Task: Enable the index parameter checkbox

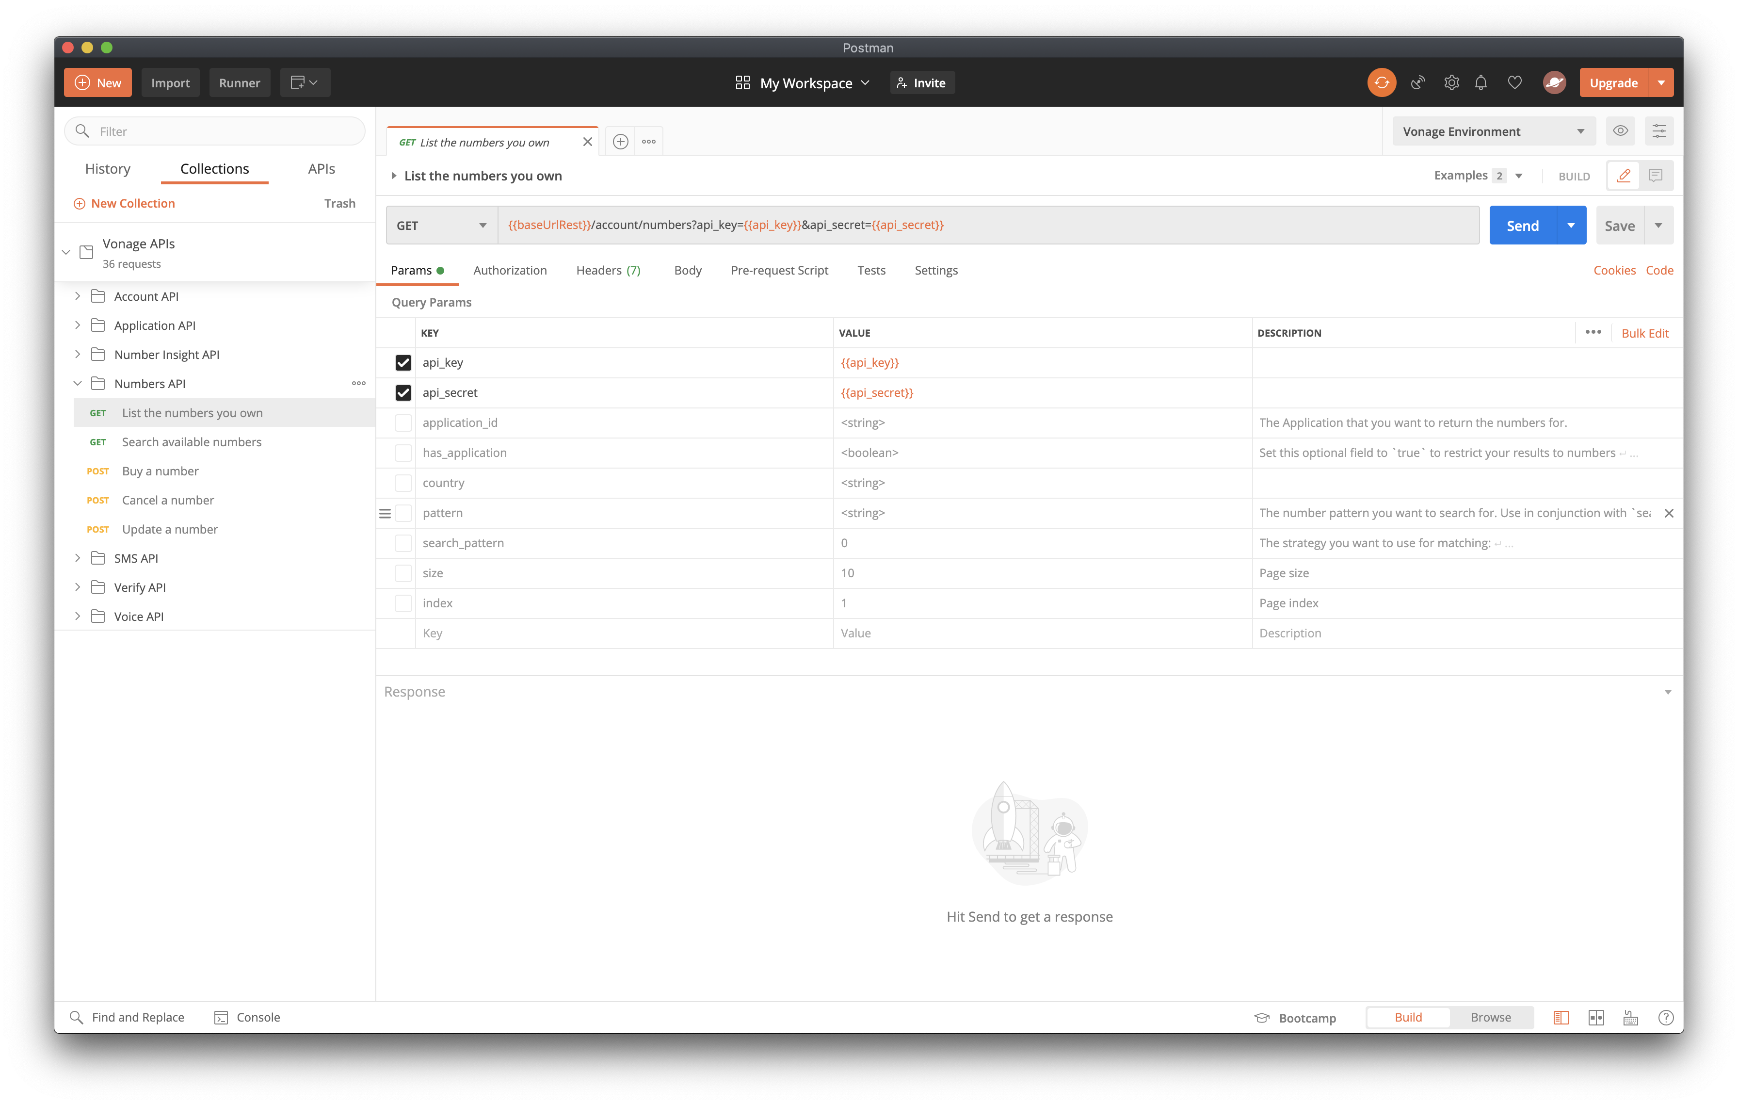Action: click(403, 603)
